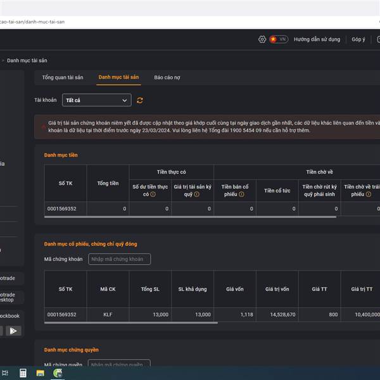
Task: Refresh account data with orange reload icon
Action: point(140,100)
